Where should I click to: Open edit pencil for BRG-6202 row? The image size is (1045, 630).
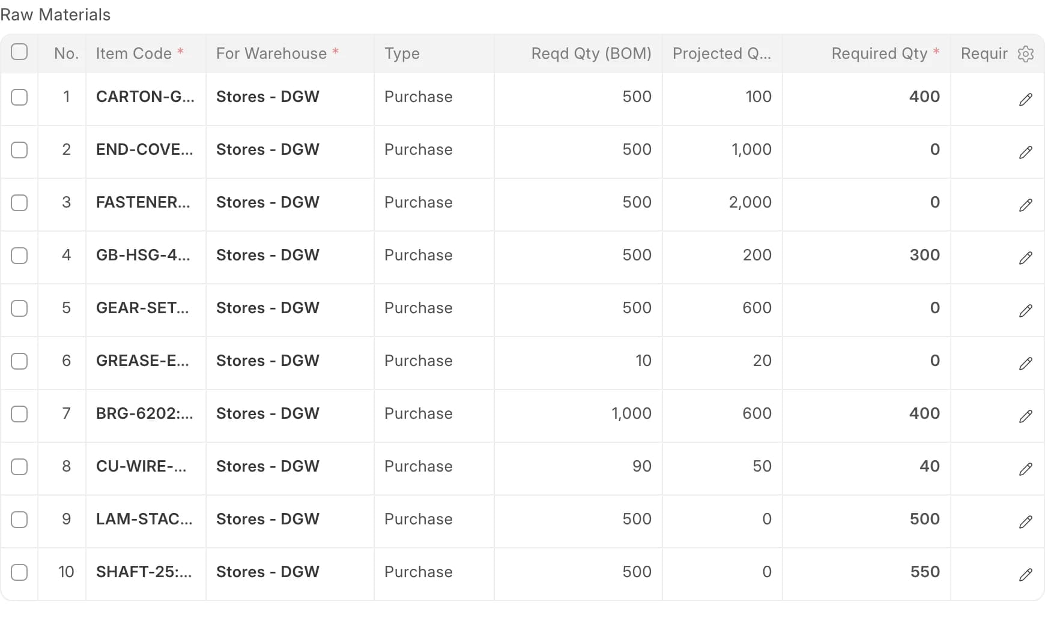pos(1026,416)
